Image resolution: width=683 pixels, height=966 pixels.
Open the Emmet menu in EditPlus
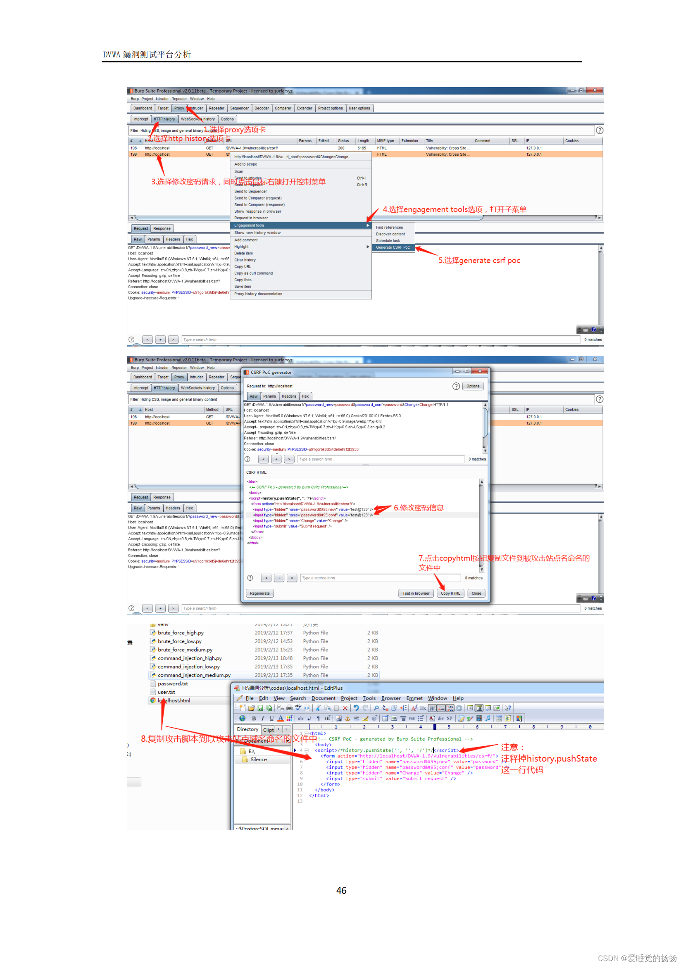[x=414, y=698]
